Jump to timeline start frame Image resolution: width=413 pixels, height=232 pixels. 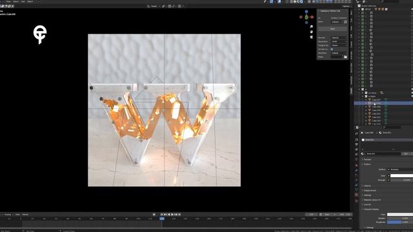pyautogui.click(x=162, y=215)
